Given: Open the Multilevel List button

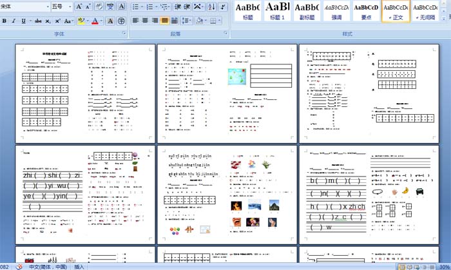Looking at the screenshot, I should tap(165, 7).
